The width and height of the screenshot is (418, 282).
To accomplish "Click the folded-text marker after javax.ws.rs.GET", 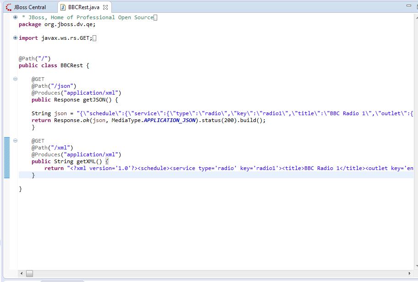I will point(94,38).
